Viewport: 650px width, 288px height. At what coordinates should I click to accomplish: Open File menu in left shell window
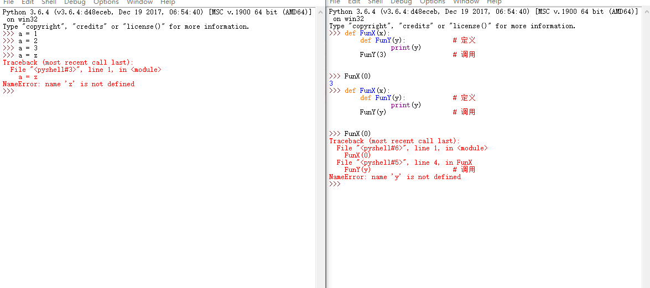tap(8, 2)
